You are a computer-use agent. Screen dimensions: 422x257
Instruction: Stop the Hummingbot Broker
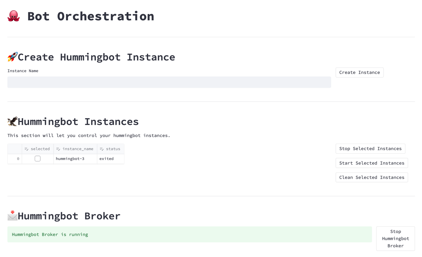pyautogui.click(x=395, y=239)
